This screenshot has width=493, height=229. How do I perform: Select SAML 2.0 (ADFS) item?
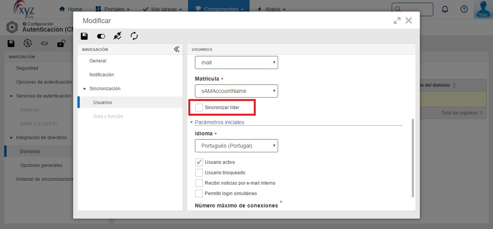coord(38,124)
